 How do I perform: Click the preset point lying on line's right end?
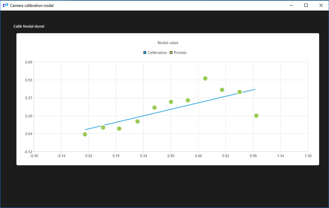240,92
